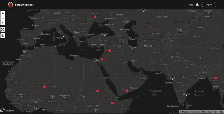Click the Libya country label
224x114 pixels.
tap(70, 67)
